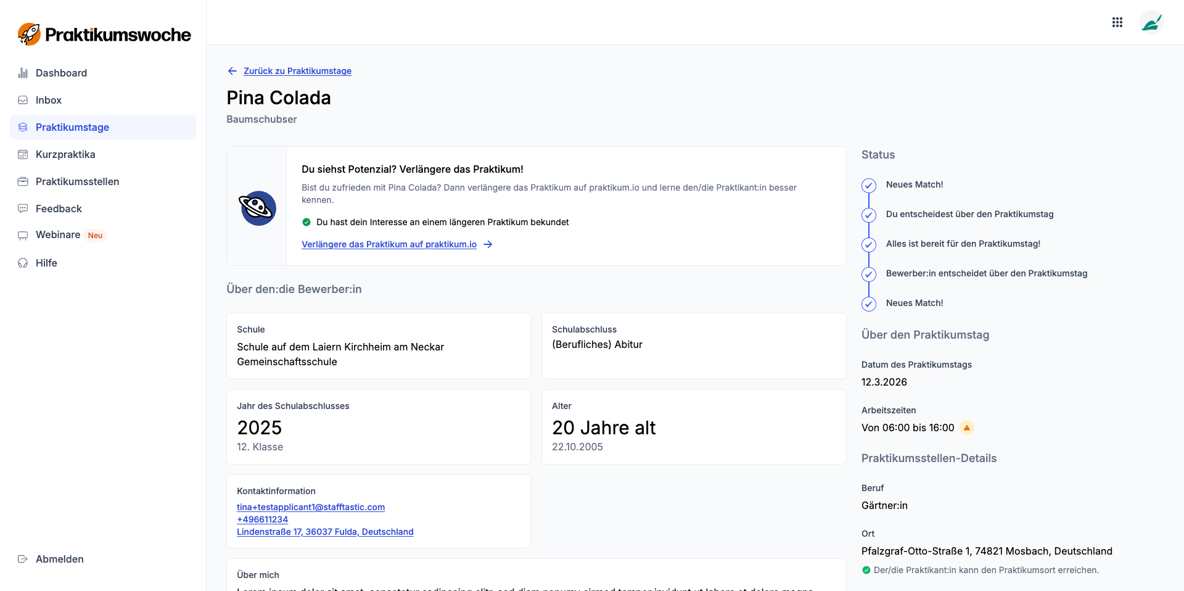Open the Lindenstraße 17 address link
1184x591 pixels.
tap(325, 532)
